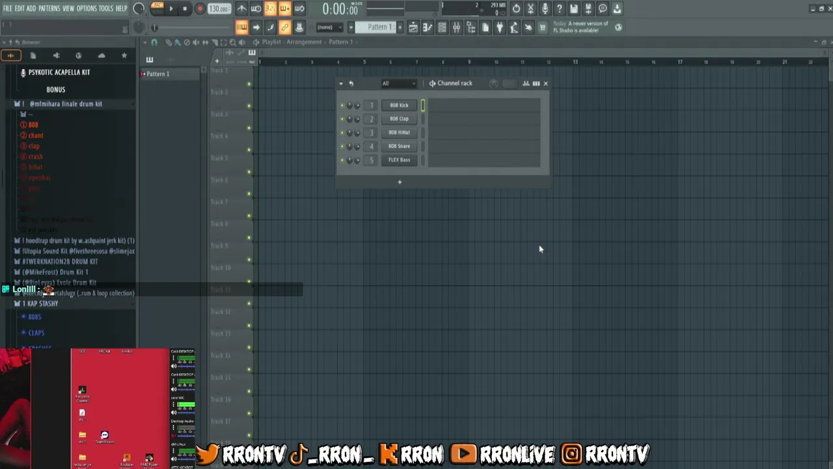The width and height of the screenshot is (833, 469).
Task: Open the Mixer icon in toolbar
Action: [456, 27]
